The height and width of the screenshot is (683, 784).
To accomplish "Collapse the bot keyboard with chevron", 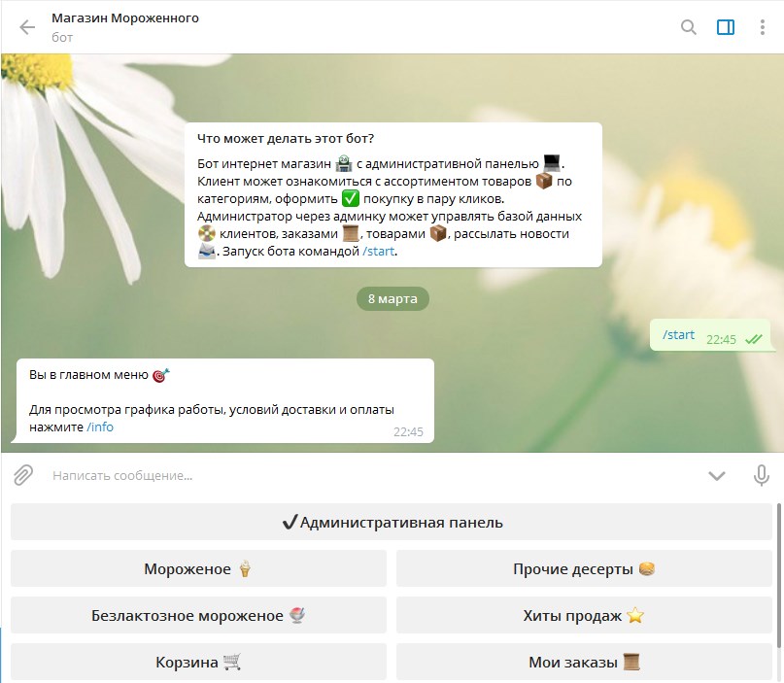I will (717, 475).
